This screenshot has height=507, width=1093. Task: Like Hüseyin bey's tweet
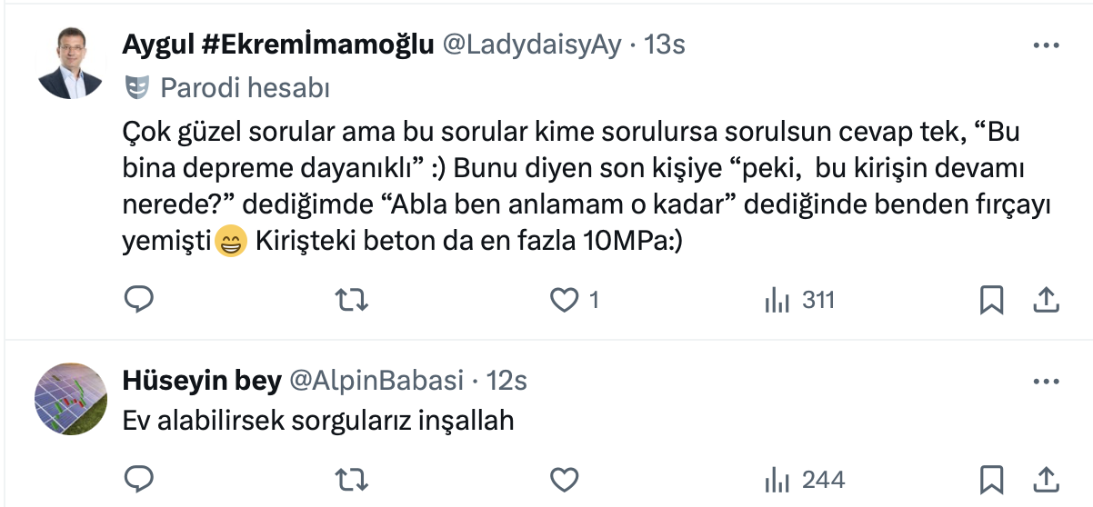tap(566, 479)
